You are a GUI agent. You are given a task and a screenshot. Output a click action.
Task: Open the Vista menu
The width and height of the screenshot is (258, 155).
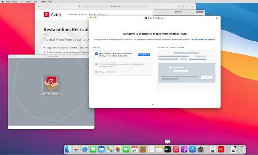pyautogui.click(x=36, y=2)
